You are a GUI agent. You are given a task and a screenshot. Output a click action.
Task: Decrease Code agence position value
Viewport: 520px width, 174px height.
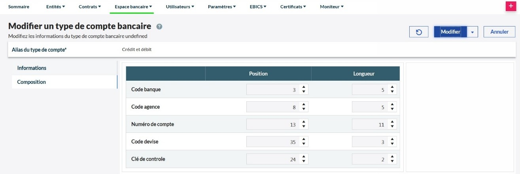pos(304,109)
